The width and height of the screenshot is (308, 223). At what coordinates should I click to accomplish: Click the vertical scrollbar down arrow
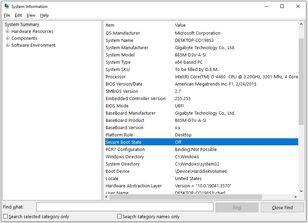(x=301, y=190)
